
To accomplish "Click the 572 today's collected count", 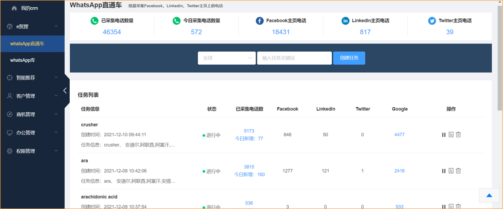I will click(x=196, y=32).
